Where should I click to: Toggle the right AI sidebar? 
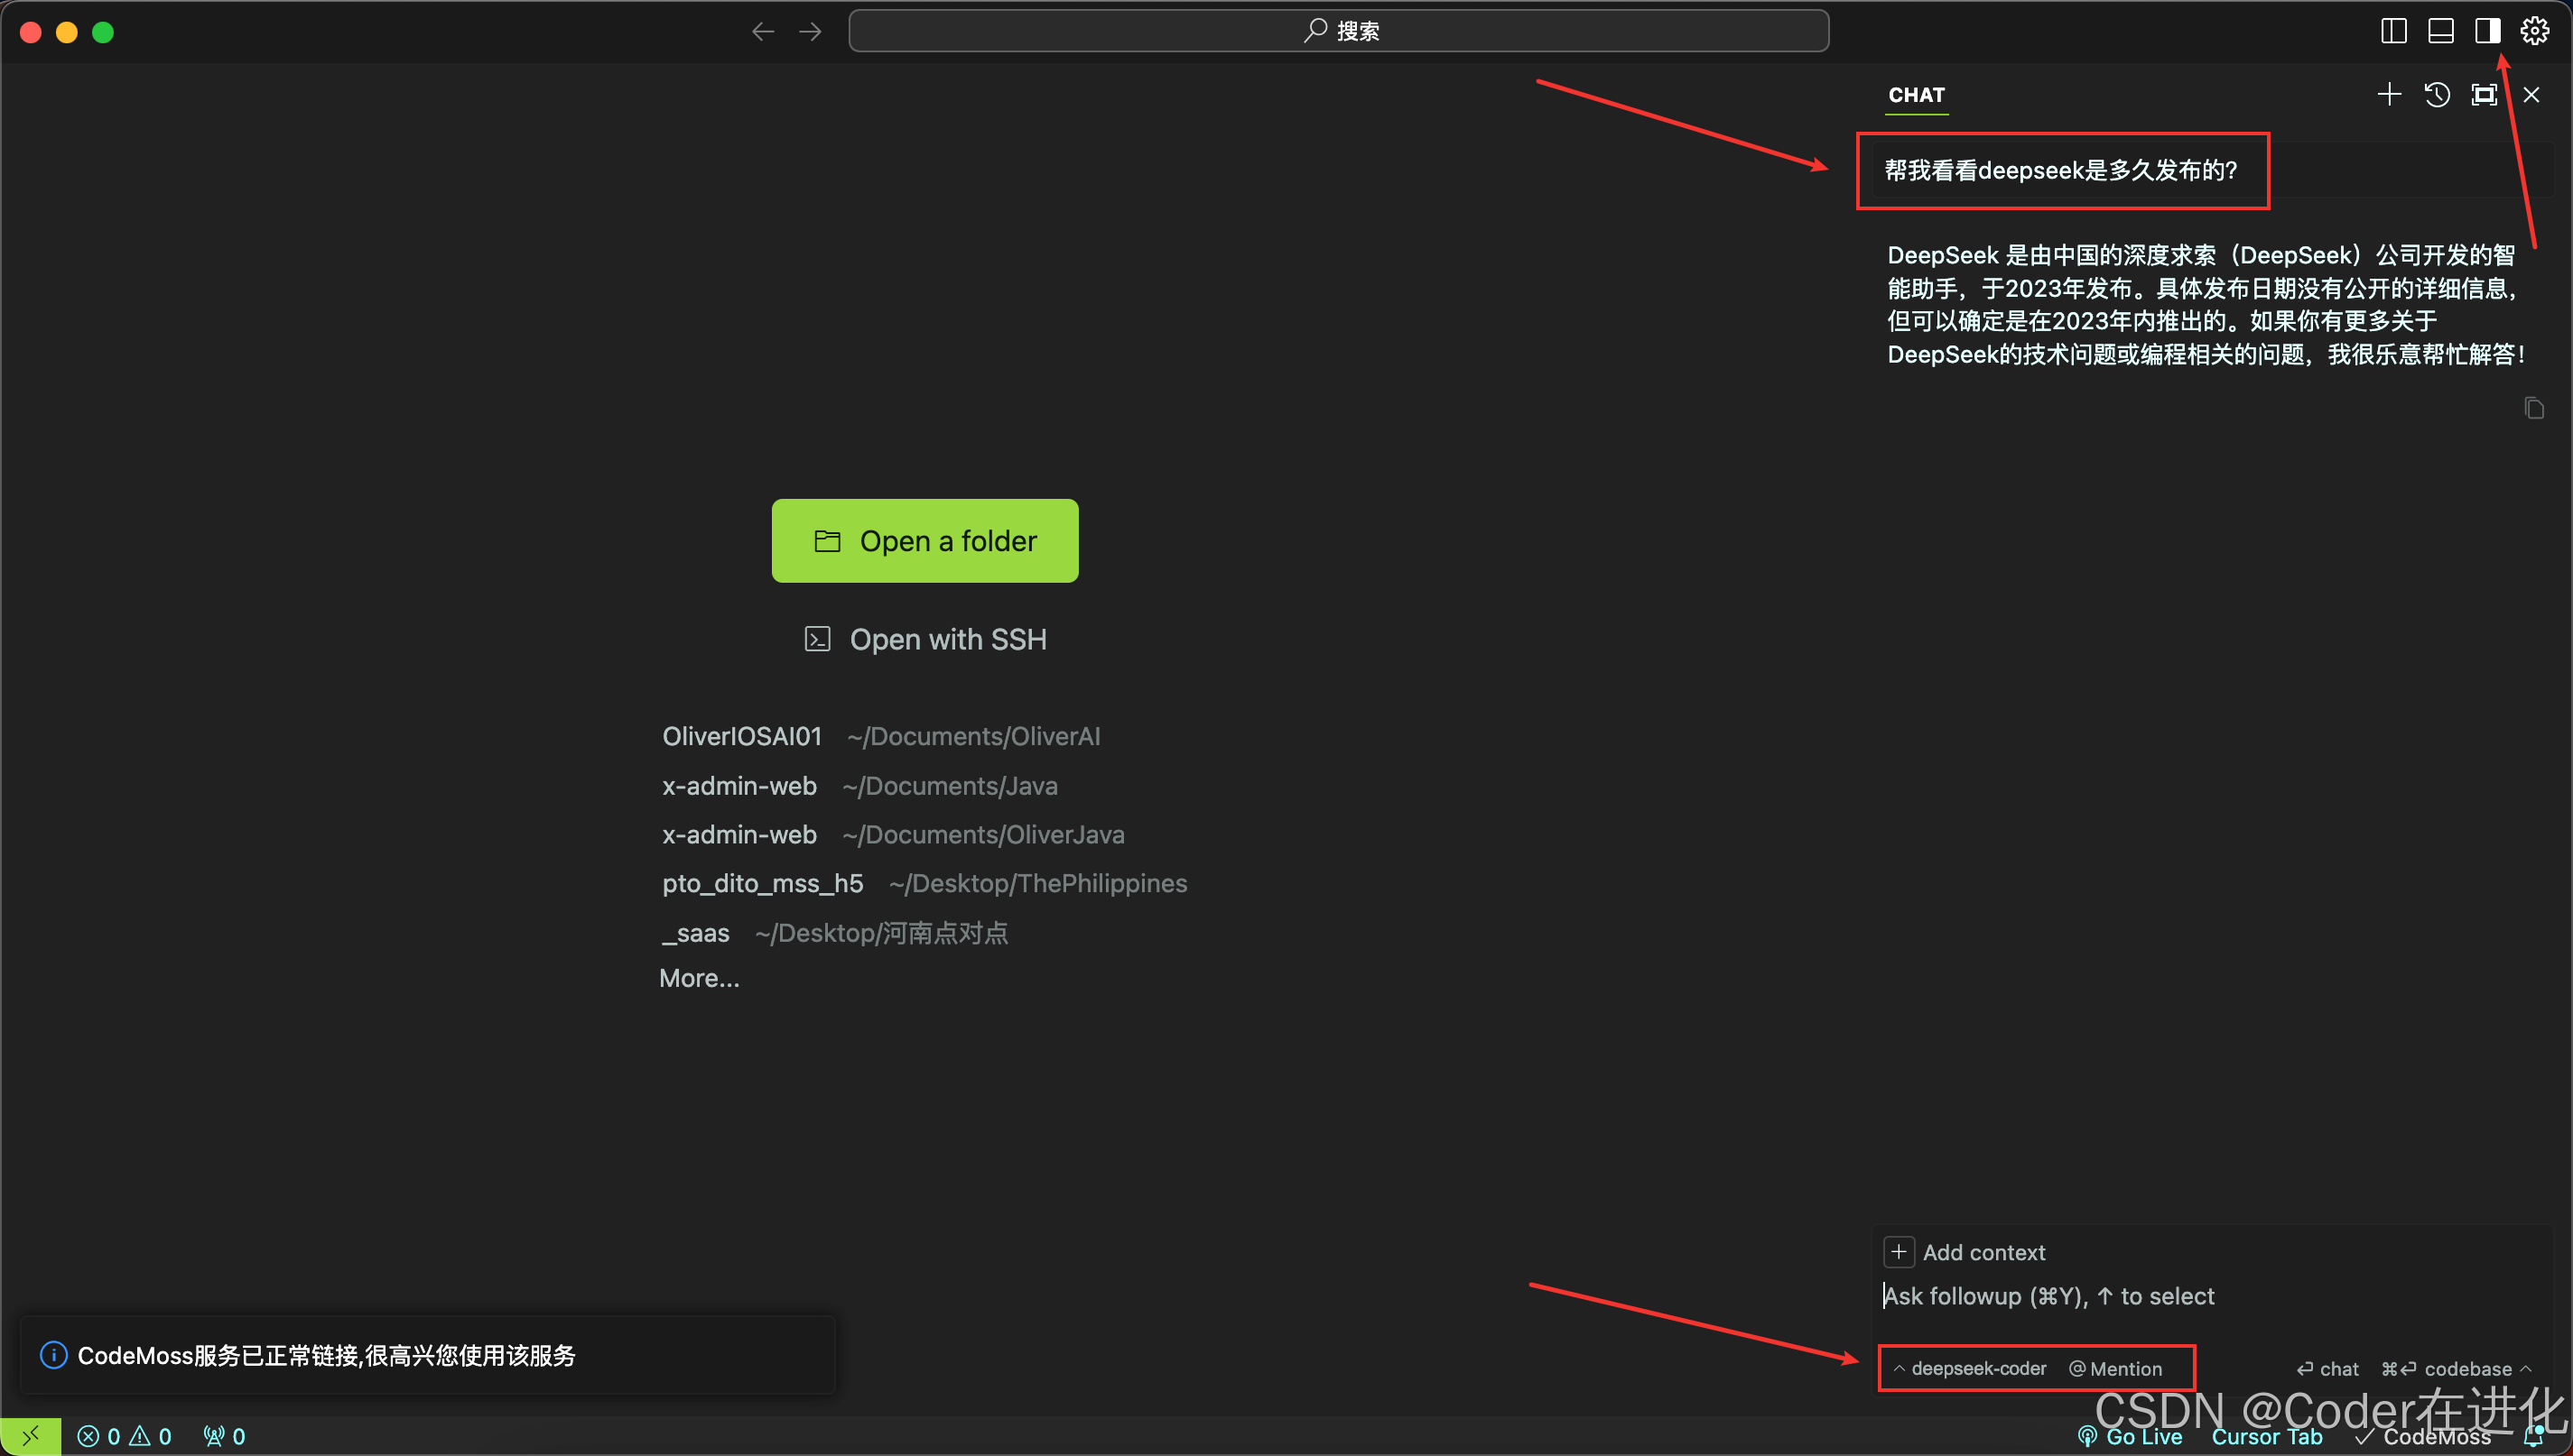click(x=2487, y=31)
